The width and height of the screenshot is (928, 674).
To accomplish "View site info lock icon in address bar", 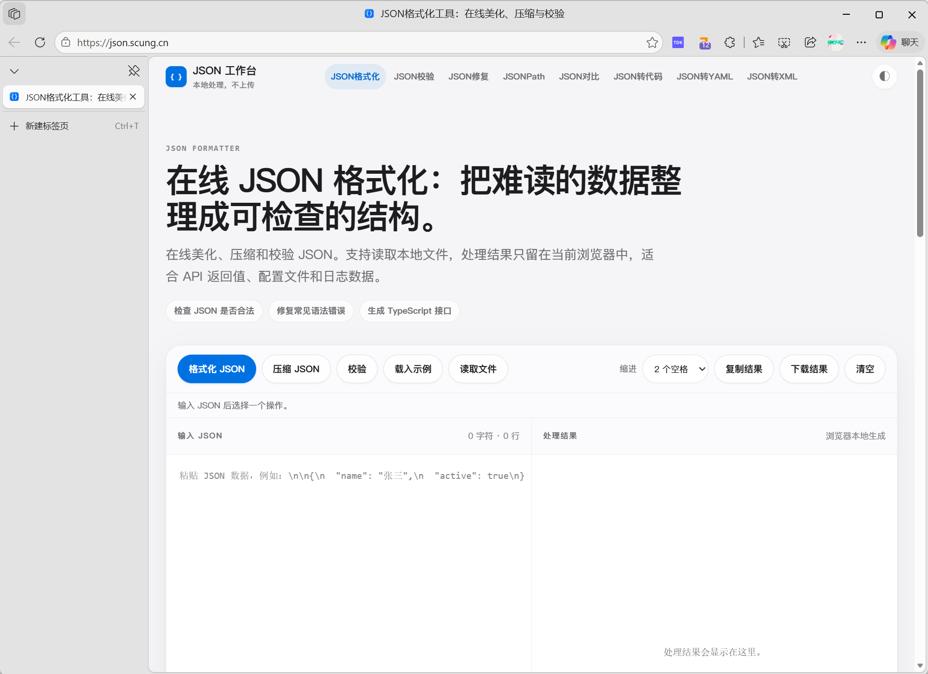I will 66,42.
